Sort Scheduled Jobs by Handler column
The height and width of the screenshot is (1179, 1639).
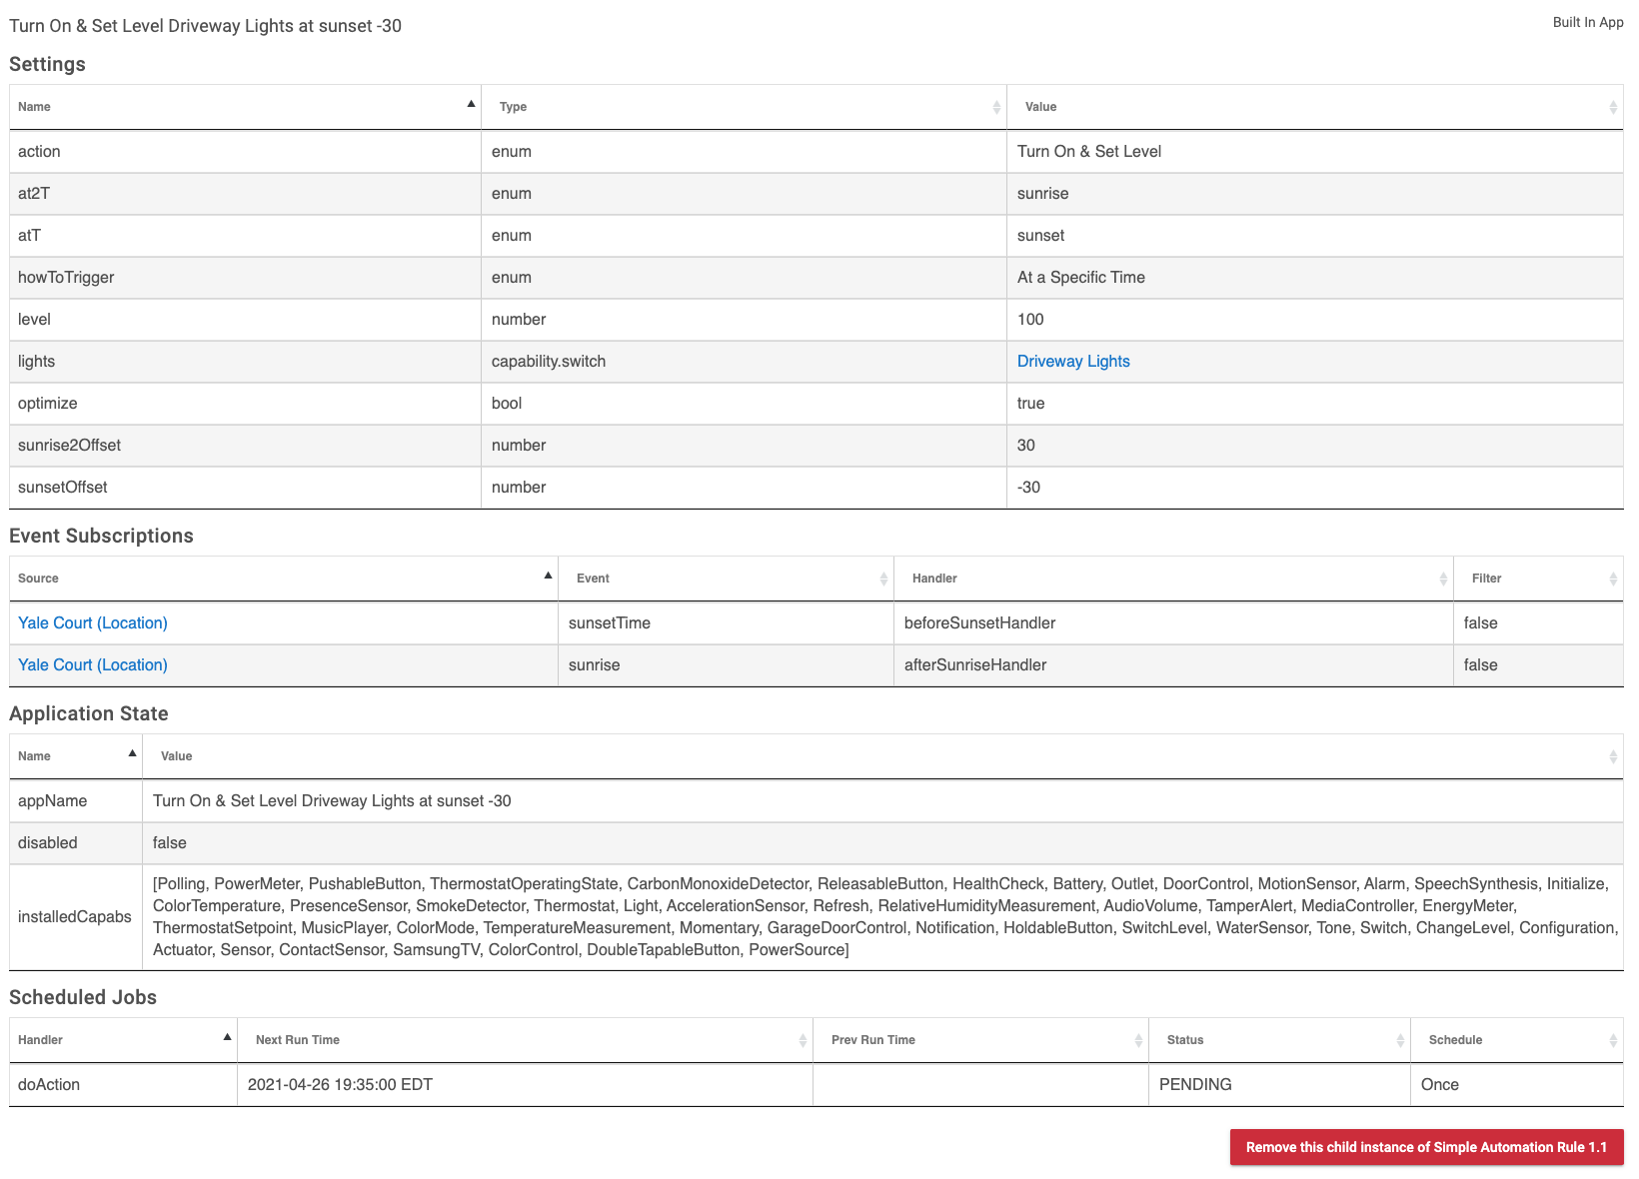click(123, 1040)
